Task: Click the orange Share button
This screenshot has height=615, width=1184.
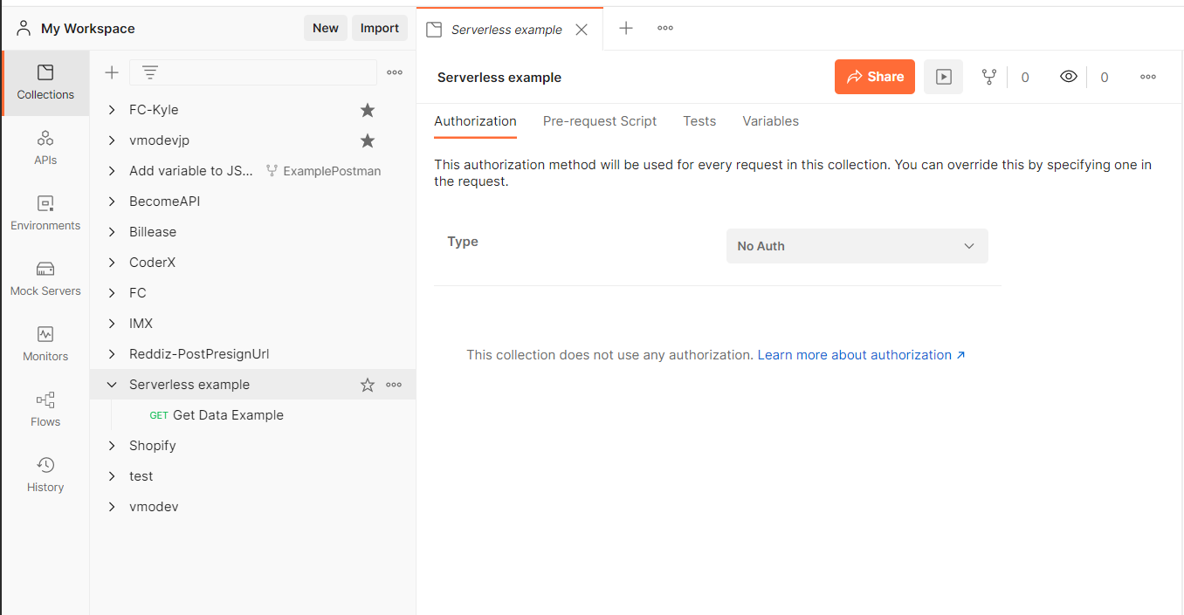Action: click(874, 77)
